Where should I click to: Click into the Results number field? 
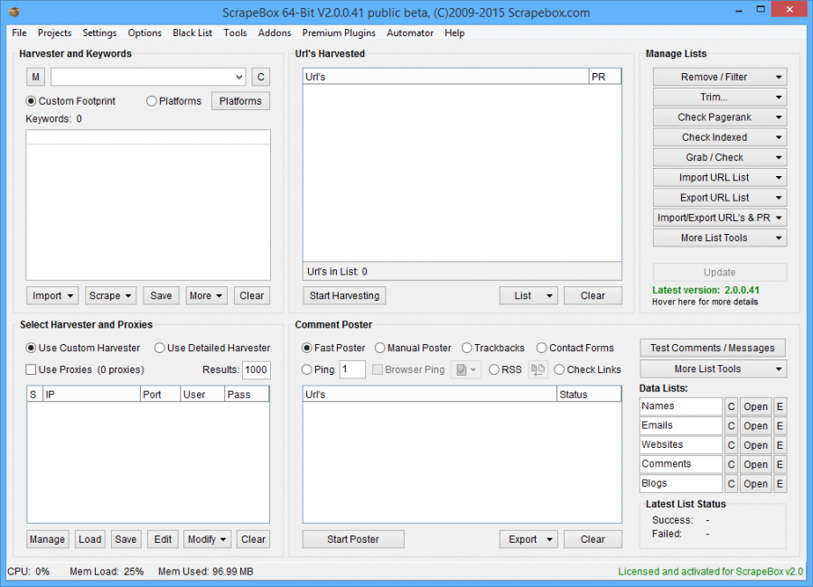(256, 369)
